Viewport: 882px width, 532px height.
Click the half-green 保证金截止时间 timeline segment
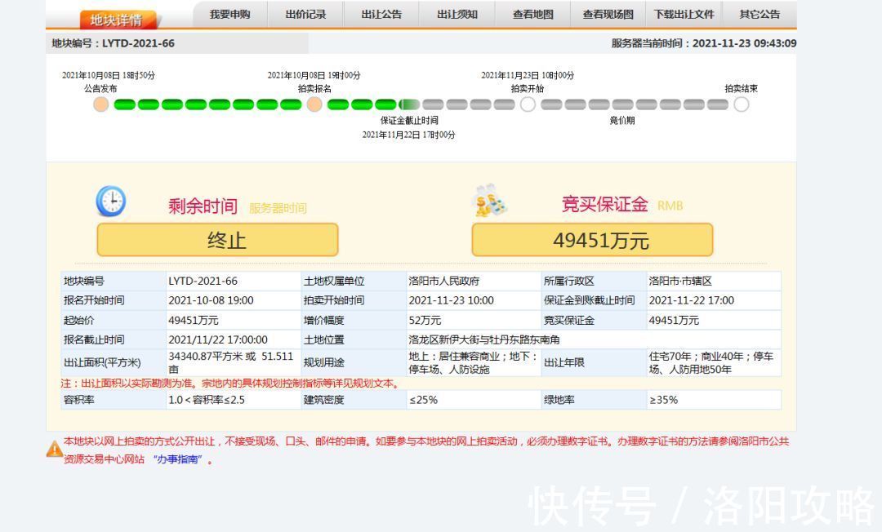pos(408,104)
